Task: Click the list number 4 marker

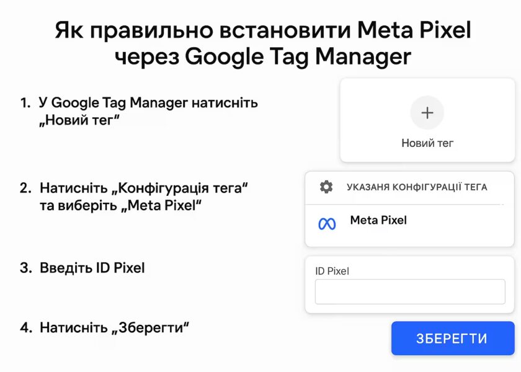Action: pyautogui.click(x=25, y=328)
